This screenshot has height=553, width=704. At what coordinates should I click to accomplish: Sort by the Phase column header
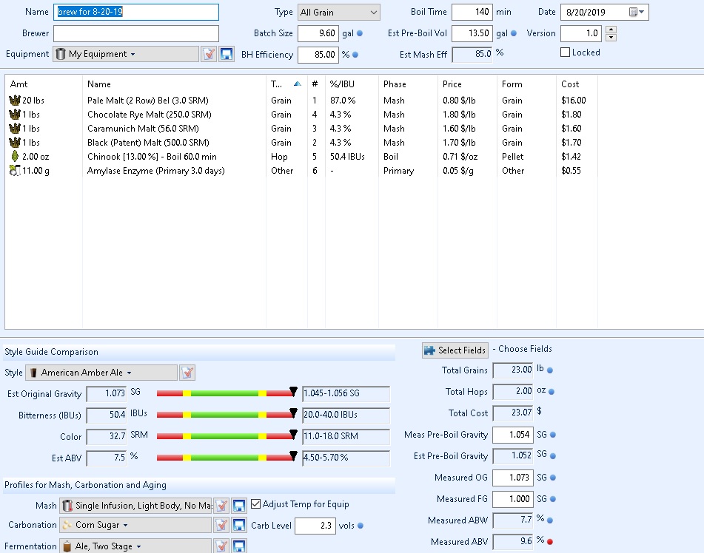tap(408, 84)
